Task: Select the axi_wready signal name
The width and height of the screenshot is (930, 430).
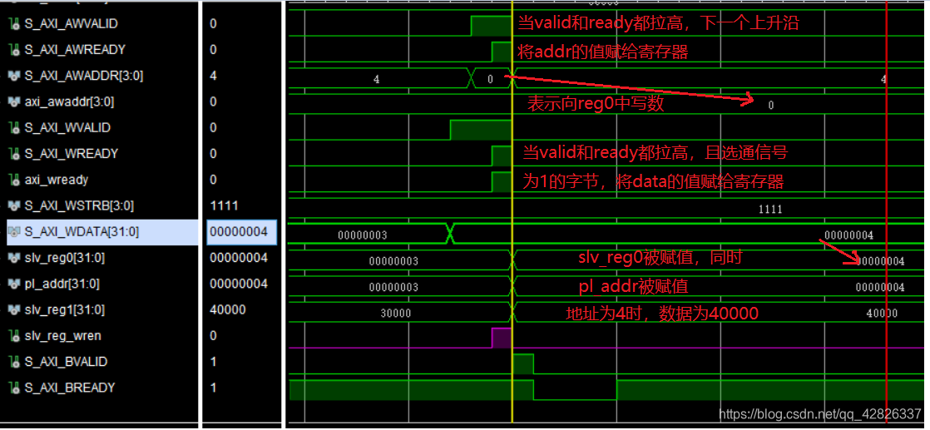Action: (56, 180)
